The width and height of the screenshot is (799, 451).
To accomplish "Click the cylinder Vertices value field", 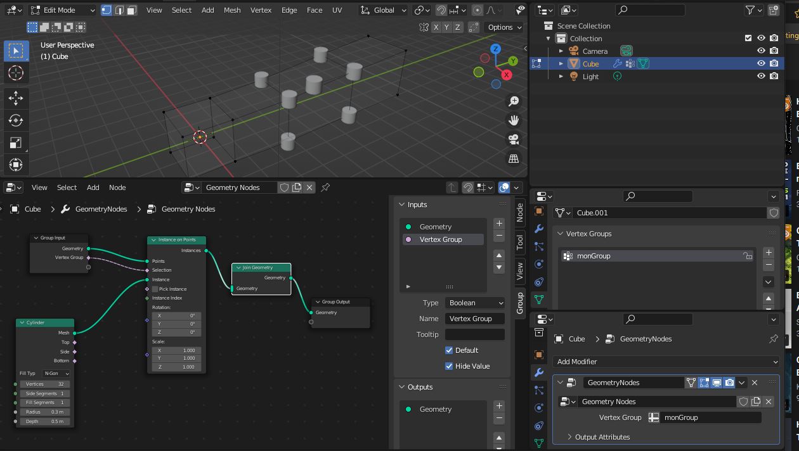I will click(44, 384).
